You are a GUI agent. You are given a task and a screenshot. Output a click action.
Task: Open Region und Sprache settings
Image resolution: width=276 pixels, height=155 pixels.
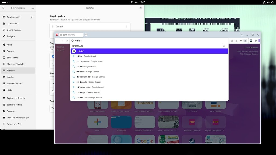18,98
